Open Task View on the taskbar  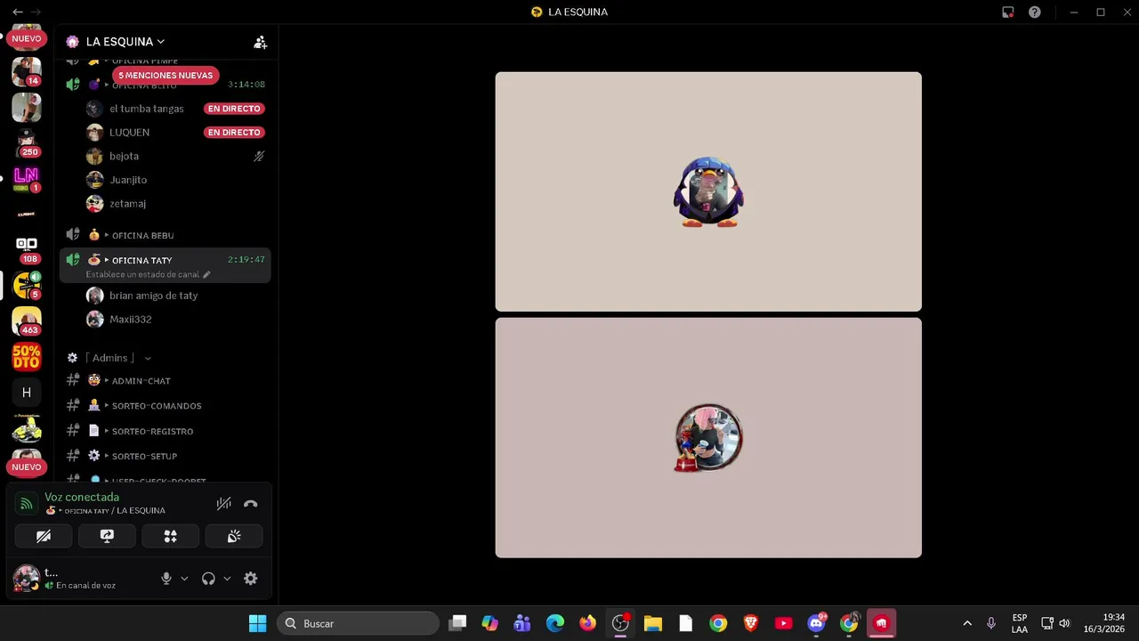(457, 623)
